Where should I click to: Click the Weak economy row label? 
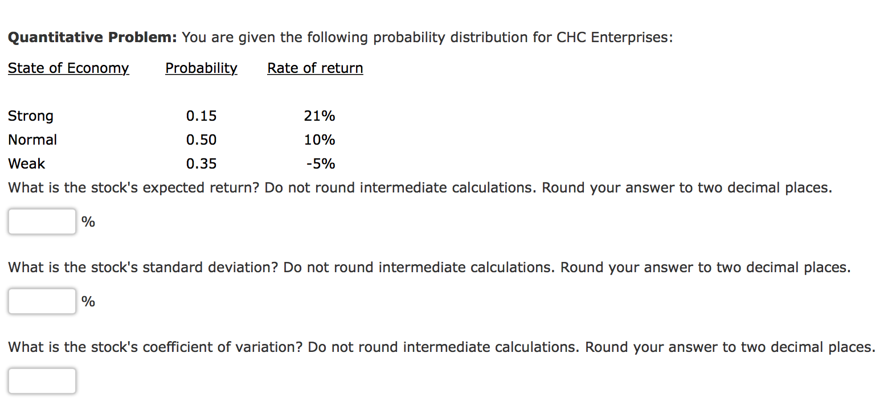[x=26, y=163]
